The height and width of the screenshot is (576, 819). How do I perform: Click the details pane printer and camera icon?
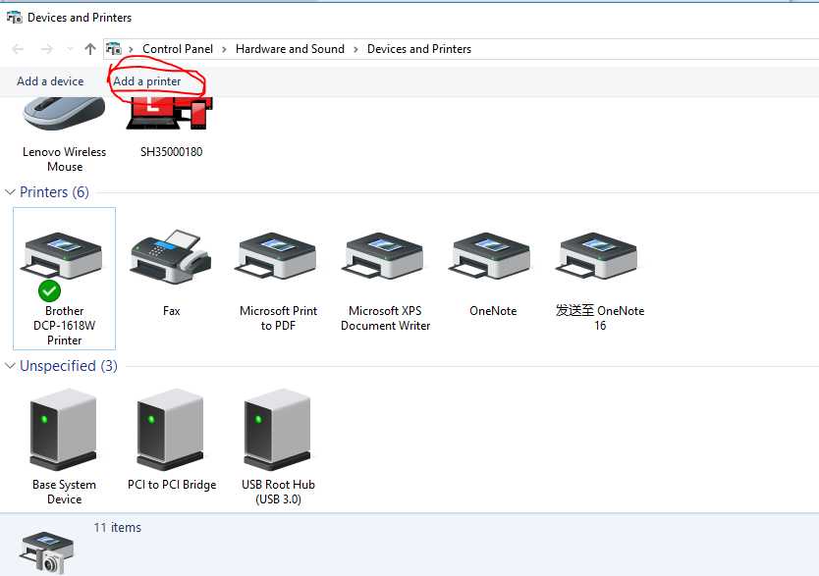(46, 552)
